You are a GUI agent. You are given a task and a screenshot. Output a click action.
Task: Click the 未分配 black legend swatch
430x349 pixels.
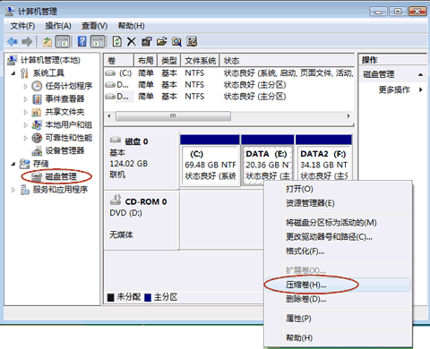(x=110, y=297)
